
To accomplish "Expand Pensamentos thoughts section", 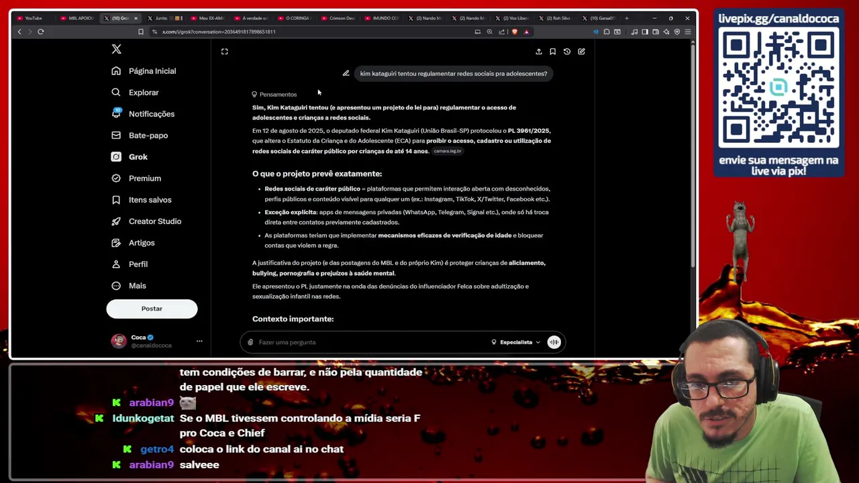I will coord(274,95).
